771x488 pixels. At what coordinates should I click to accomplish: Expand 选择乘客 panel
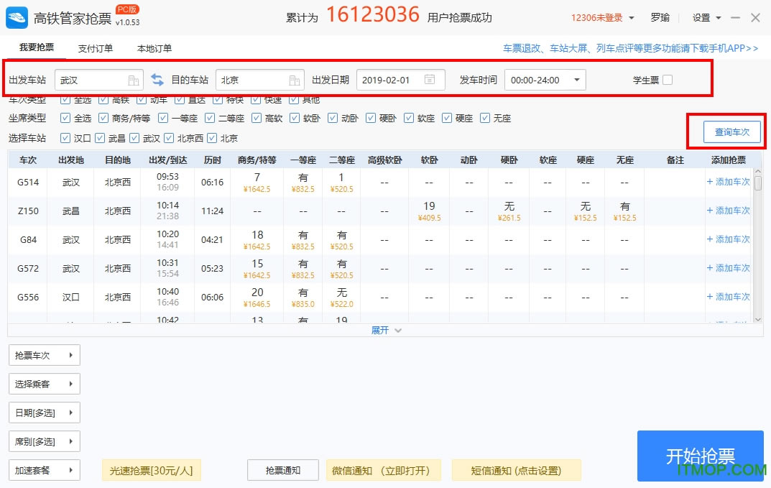click(45, 384)
